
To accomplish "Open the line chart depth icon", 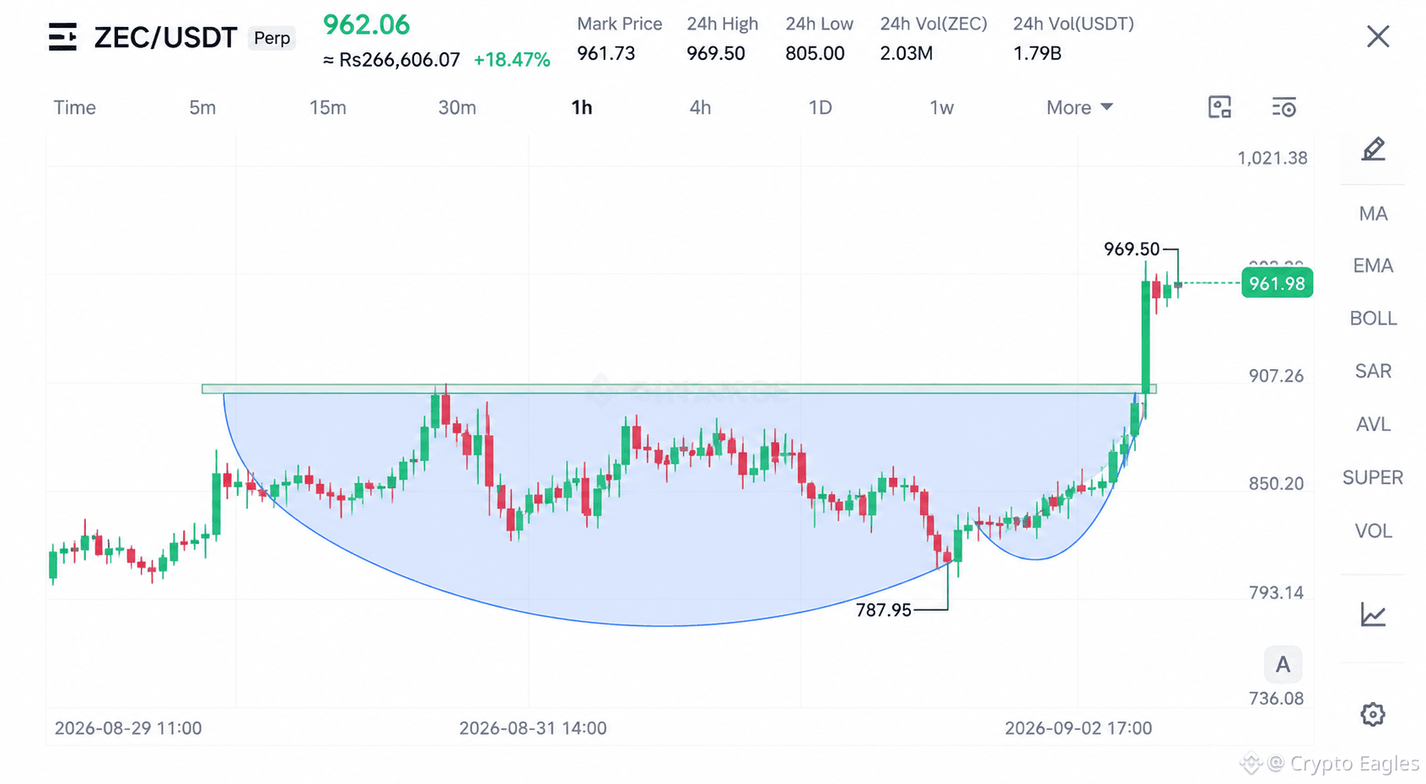I will point(1373,615).
